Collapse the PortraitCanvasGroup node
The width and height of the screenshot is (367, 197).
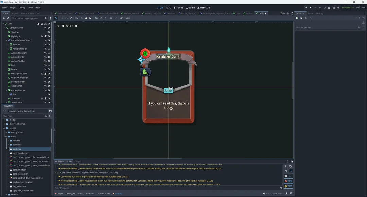(6, 40)
